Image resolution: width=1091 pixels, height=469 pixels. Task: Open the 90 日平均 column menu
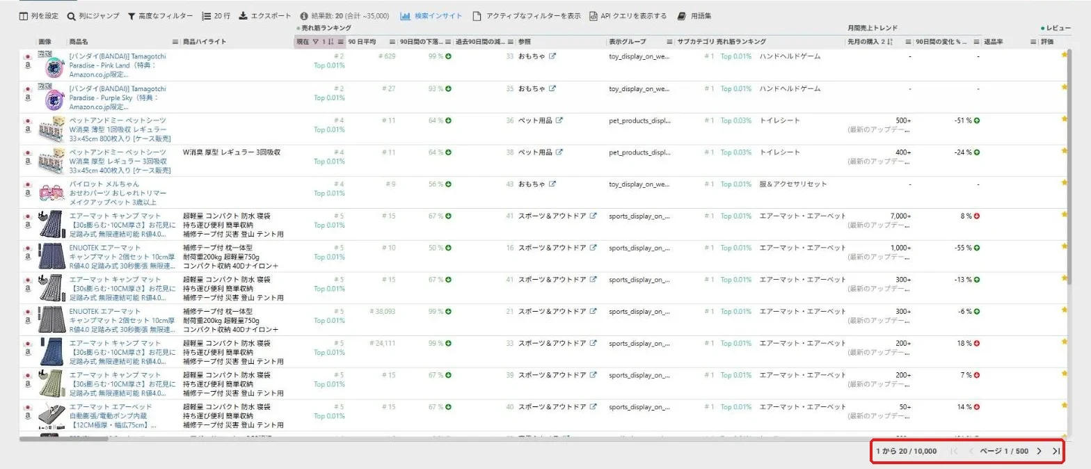(392, 42)
